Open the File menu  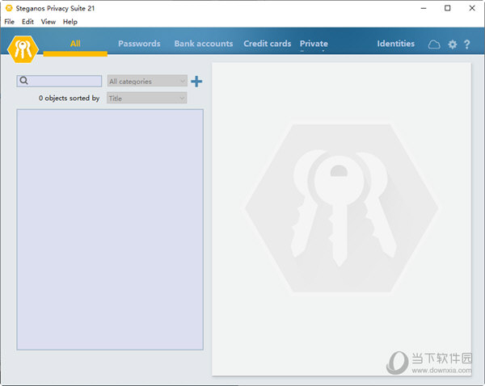[x=9, y=22]
